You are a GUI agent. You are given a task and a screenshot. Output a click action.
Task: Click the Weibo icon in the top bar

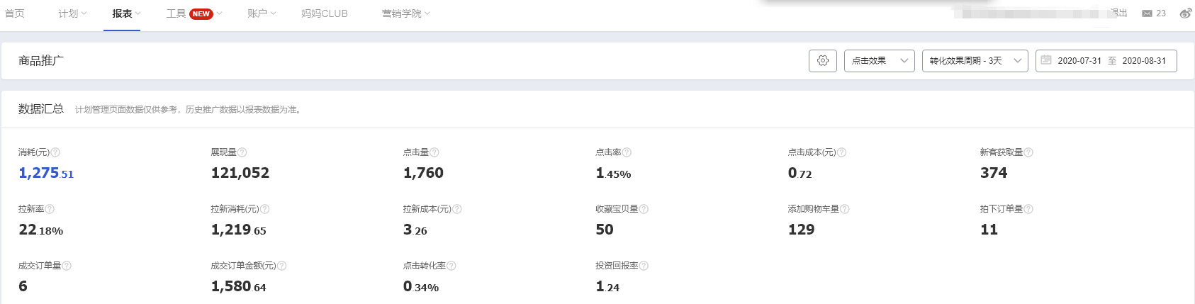pyautogui.click(x=1186, y=13)
